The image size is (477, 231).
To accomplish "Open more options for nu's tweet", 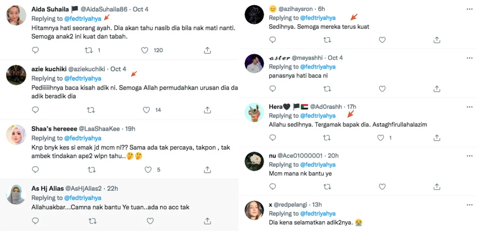I will (470, 156).
